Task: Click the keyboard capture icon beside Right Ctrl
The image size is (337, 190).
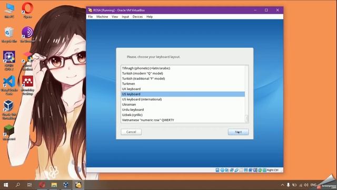Action: [x=264, y=170]
